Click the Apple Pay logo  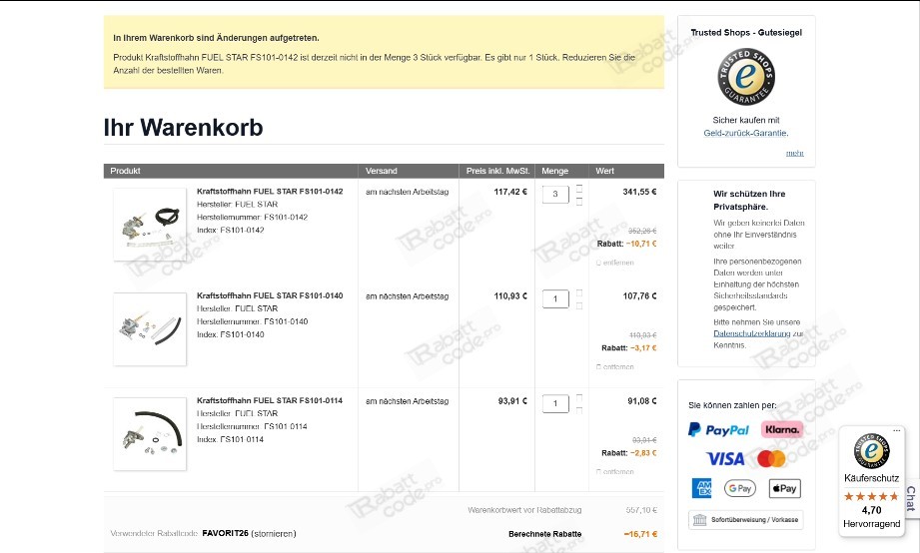pos(784,488)
